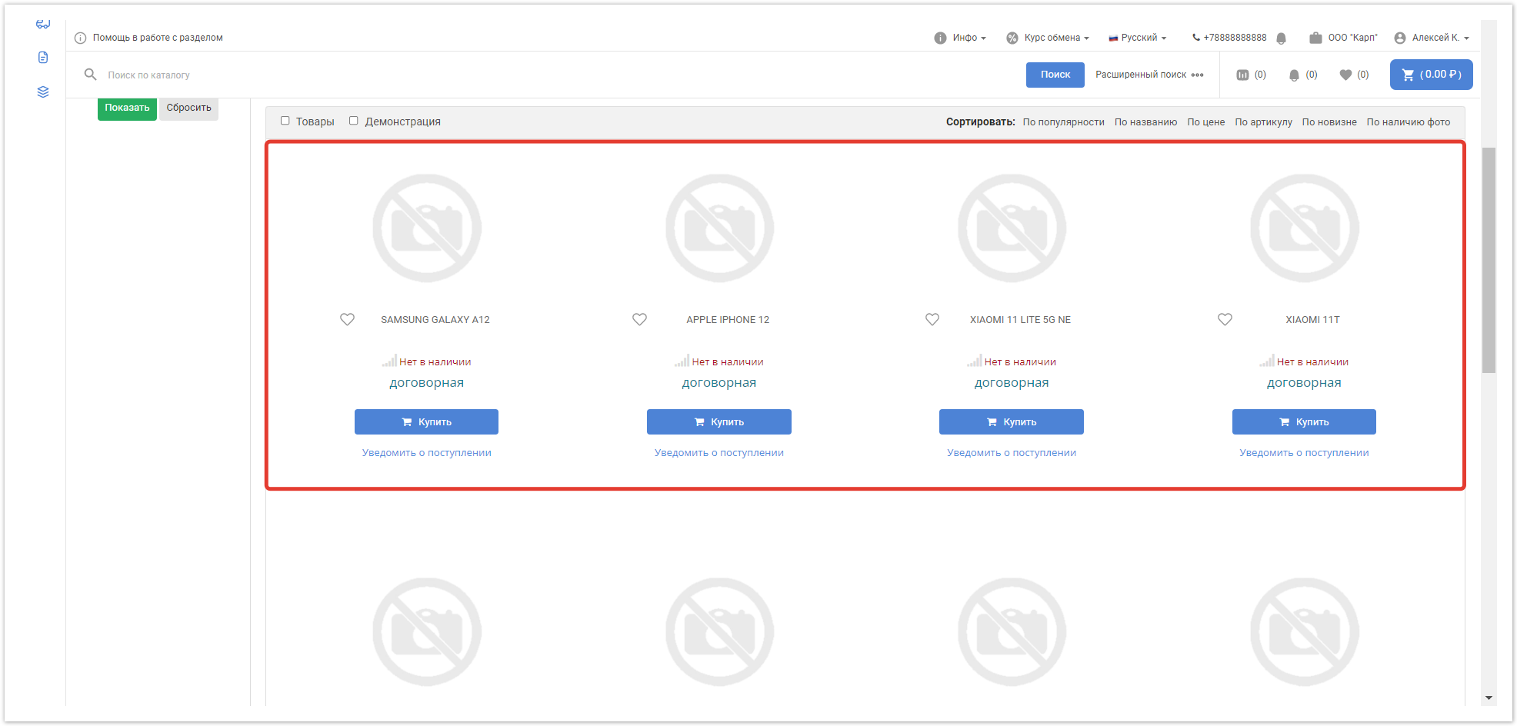Click the page vertical scrollbar thumb
Viewport: 1517px width, 726px height.
click(1489, 260)
